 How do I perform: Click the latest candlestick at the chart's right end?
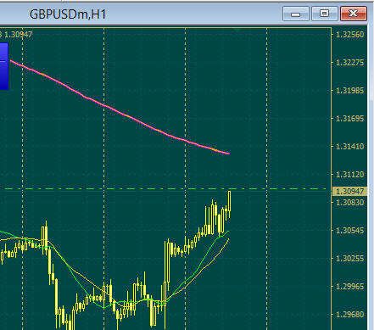(x=230, y=201)
